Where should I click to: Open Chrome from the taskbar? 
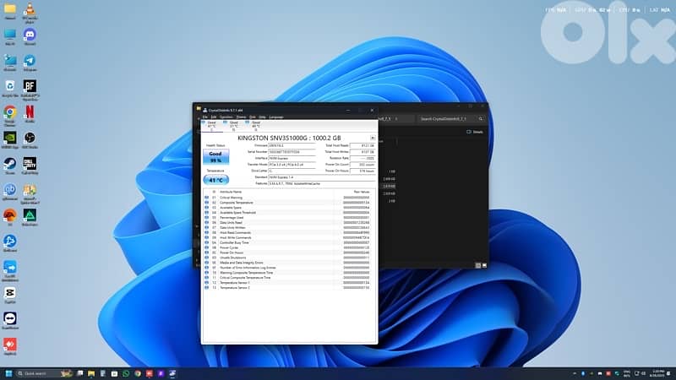click(138, 373)
